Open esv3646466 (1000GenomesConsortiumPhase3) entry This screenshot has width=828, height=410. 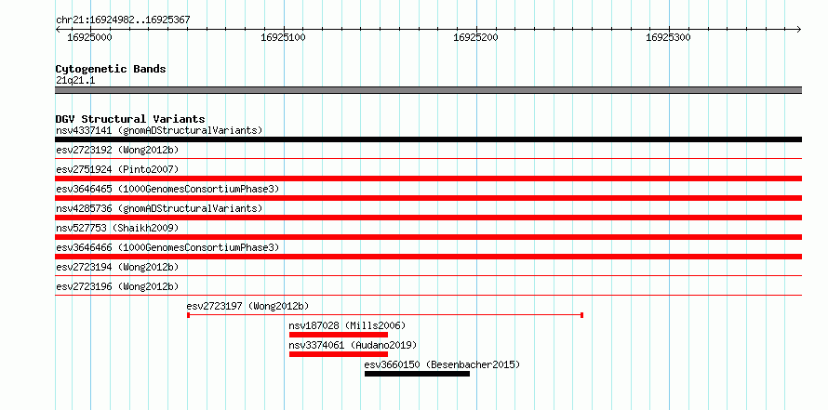167,247
